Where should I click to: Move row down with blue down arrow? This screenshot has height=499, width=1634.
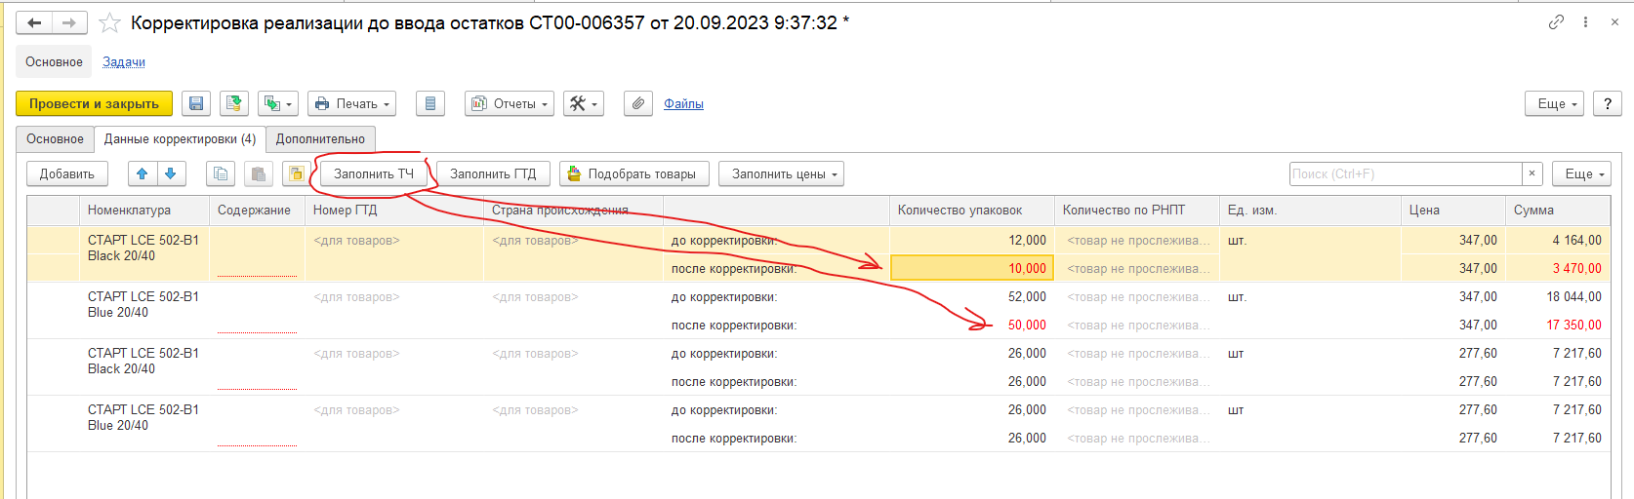point(171,173)
